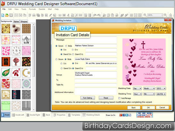The image size is (175, 131).
Task: Open the DataSet menu
Action: click(x=42, y=9)
